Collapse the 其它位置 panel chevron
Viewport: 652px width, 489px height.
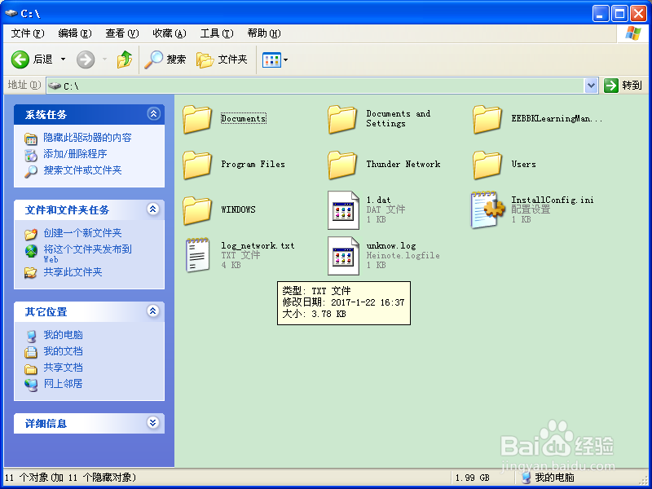click(153, 311)
